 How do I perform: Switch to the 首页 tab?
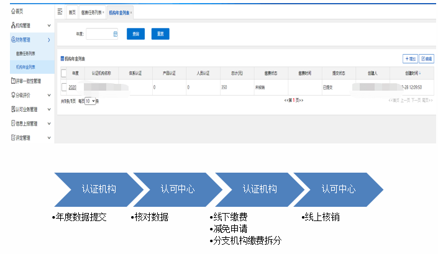click(72, 12)
